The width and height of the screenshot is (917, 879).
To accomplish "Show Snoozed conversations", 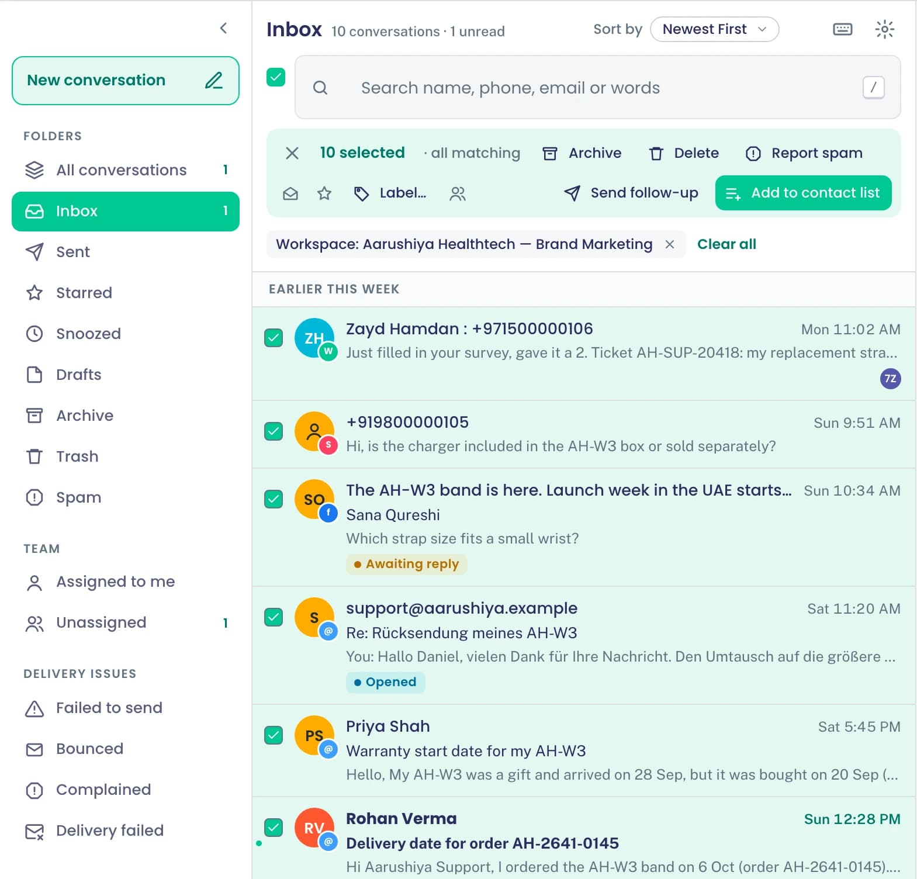I will 126,334.
